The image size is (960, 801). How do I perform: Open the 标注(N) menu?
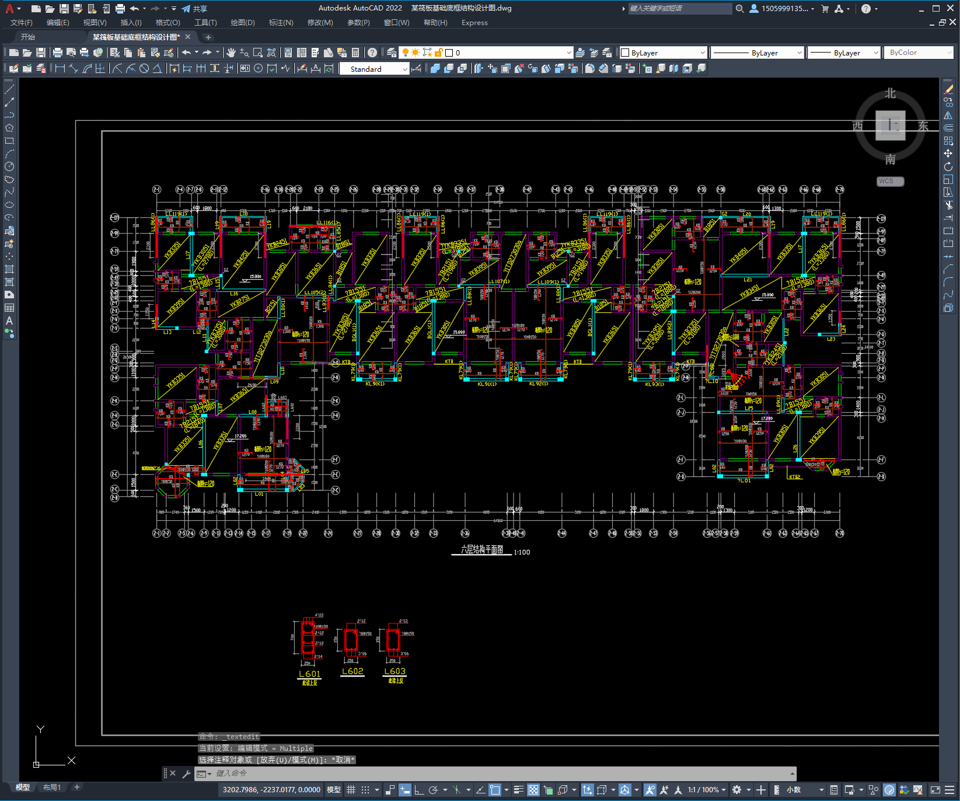[x=281, y=23]
